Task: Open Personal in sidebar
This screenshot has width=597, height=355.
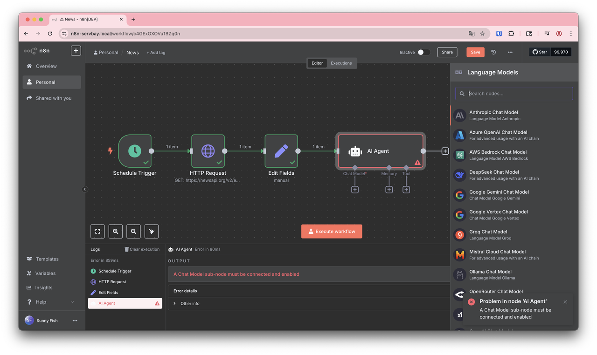Action: click(52, 82)
